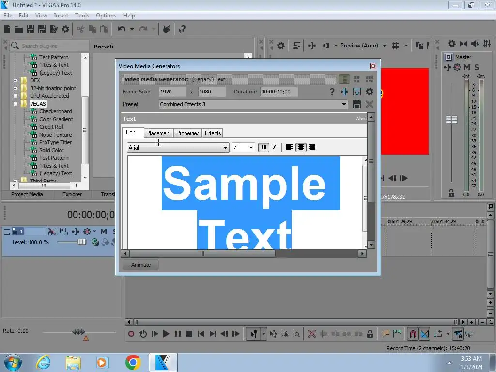496x372 pixels.
Task: Click the generator help question mark icon
Action: [x=332, y=92]
